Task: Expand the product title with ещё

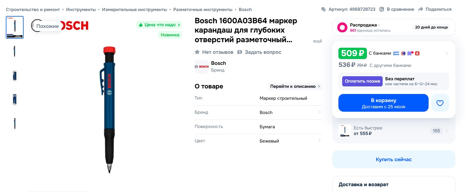Action: point(317,41)
